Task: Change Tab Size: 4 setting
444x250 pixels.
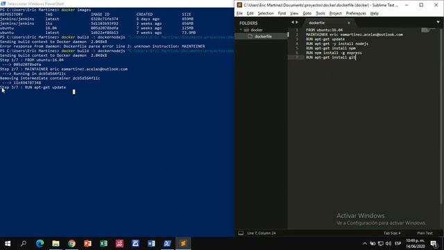Action: coord(392,233)
